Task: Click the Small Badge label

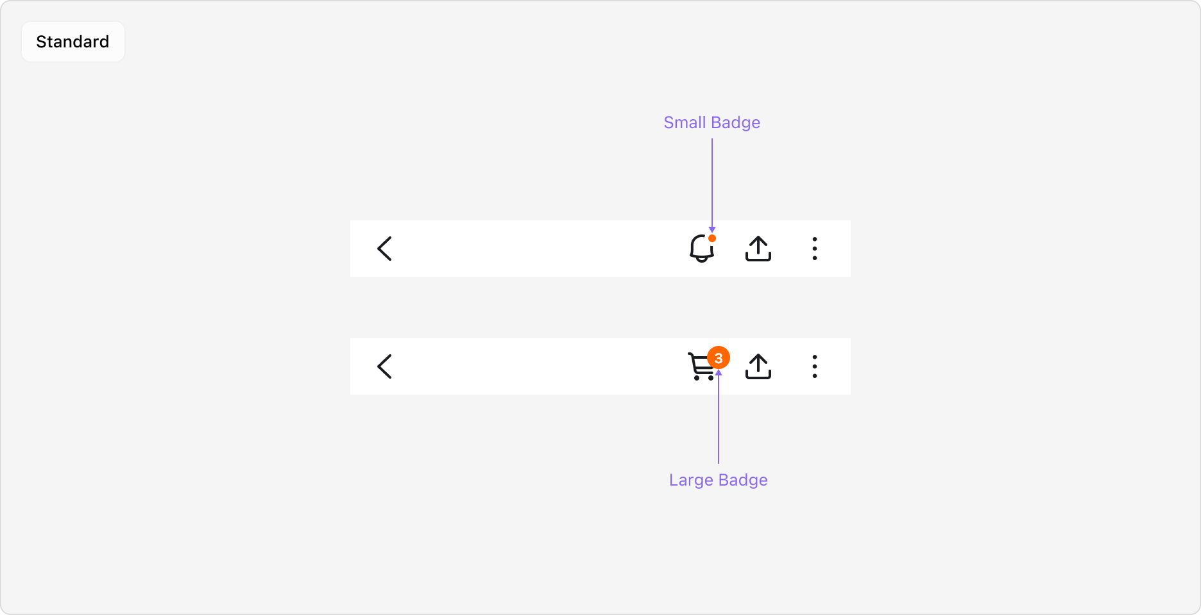Action: (711, 122)
